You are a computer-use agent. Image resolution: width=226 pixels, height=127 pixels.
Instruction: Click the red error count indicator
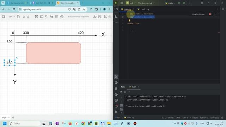(211, 14)
